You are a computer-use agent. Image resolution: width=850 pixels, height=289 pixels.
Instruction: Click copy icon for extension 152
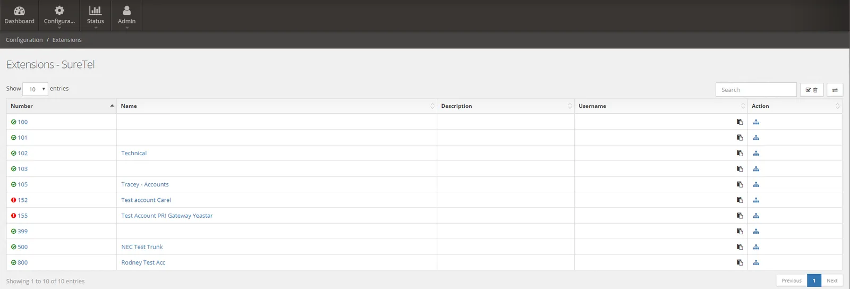(x=739, y=200)
